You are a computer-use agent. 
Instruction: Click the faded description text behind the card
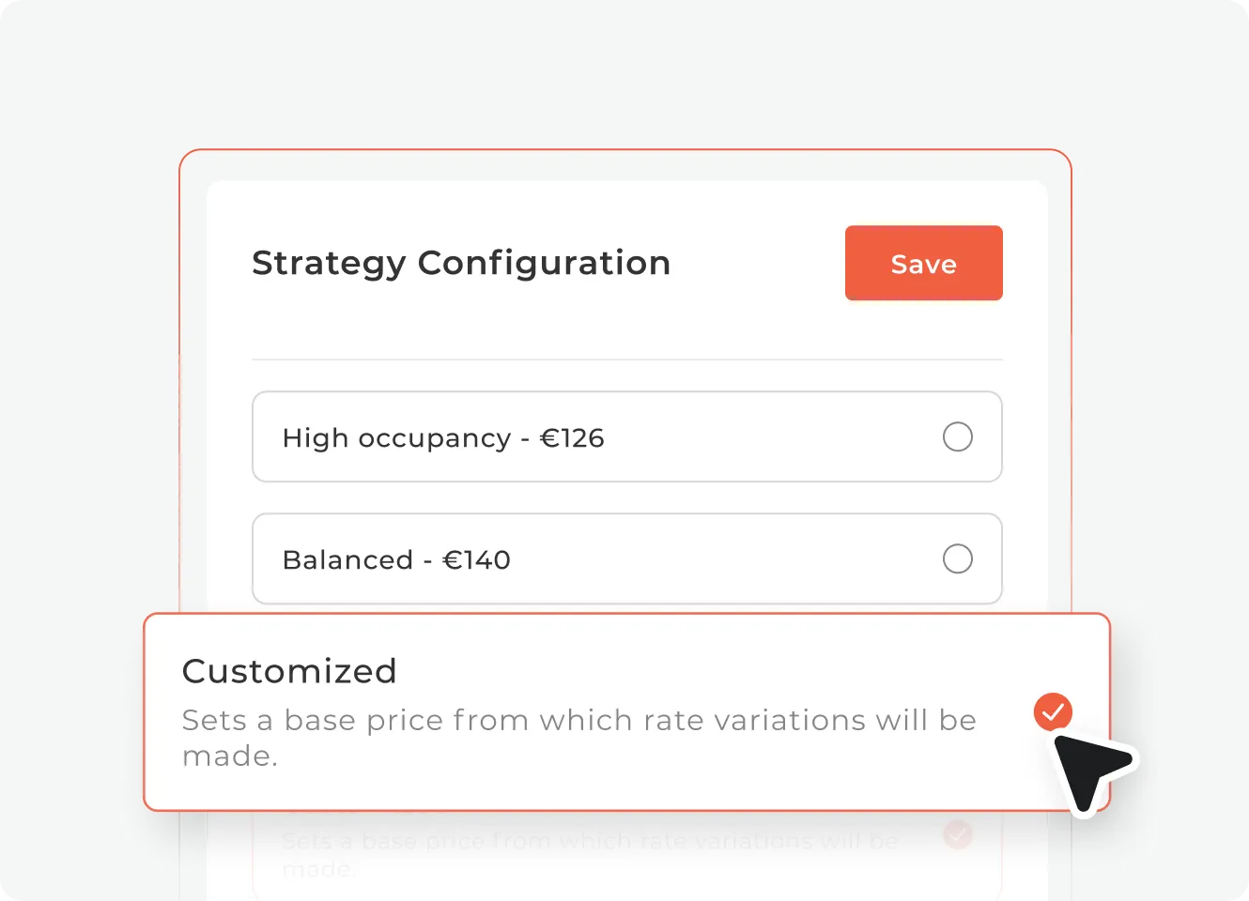click(590, 842)
